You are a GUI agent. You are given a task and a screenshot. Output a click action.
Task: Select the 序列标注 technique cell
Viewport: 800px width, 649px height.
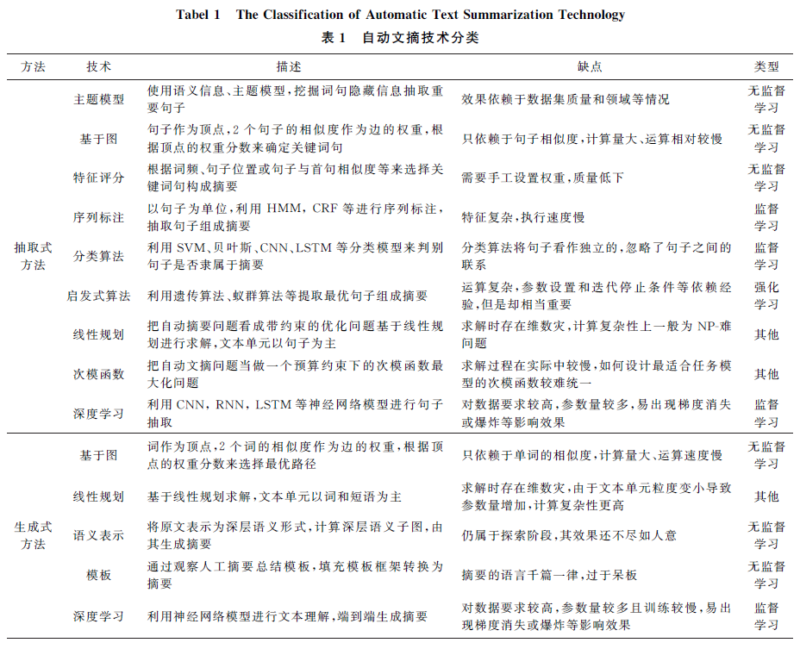99,217
